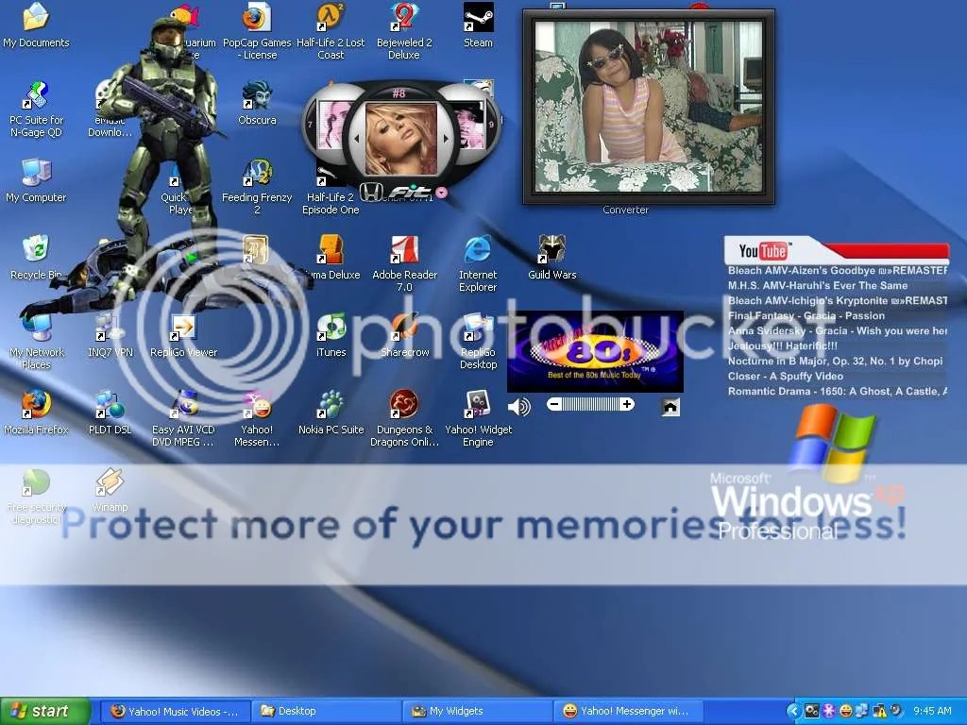Launch Yahoo! Widget Engine icon

[478, 418]
